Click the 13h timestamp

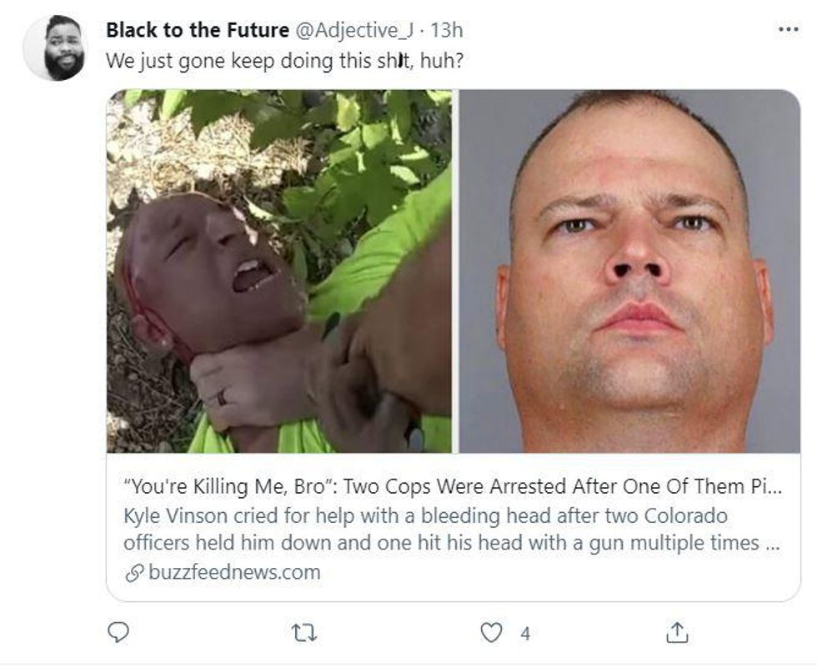tap(447, 30)
